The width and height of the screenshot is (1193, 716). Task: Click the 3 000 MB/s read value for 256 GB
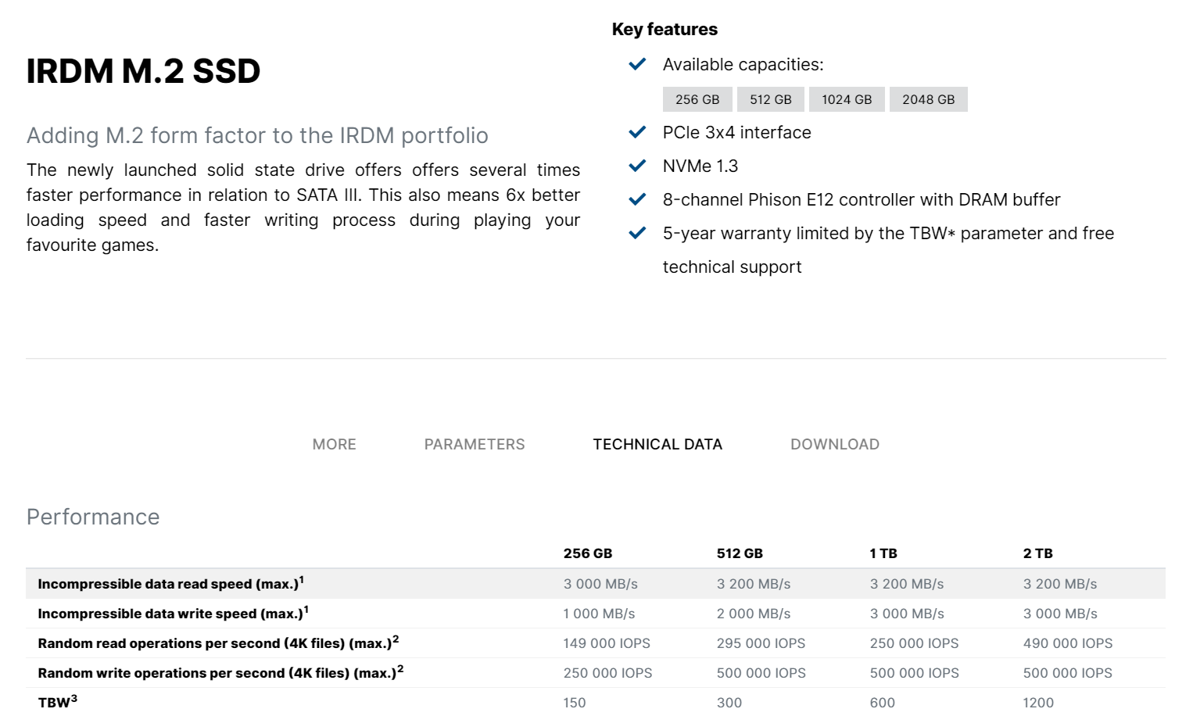pyautogui.click(x=600, y=584)
